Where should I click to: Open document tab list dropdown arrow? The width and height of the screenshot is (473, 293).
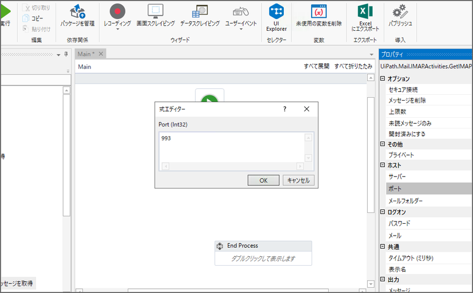(x=372, y=54)
